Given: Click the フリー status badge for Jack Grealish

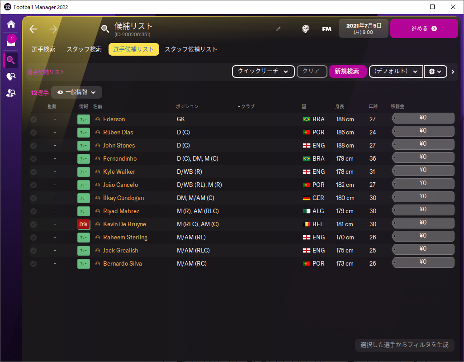Looking at the screenshot, I should (84, 250).
